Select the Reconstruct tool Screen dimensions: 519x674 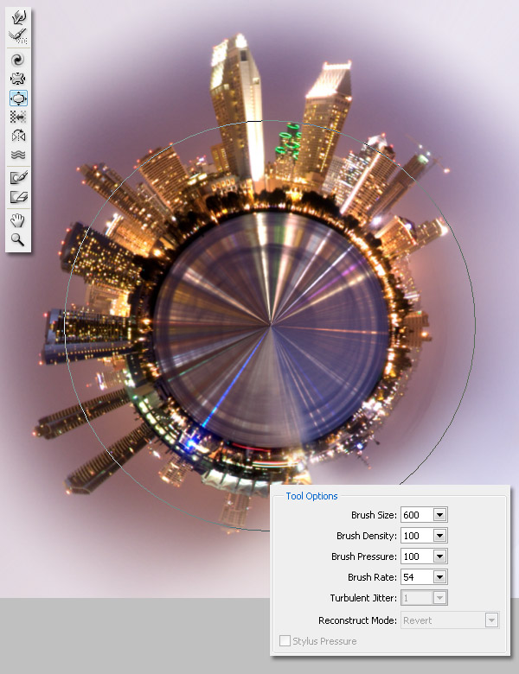pyautogui.click(x=18, y=36)
